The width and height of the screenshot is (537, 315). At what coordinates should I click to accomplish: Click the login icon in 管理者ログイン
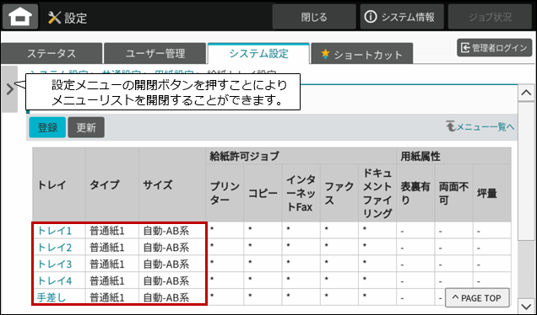pos(465,48)
